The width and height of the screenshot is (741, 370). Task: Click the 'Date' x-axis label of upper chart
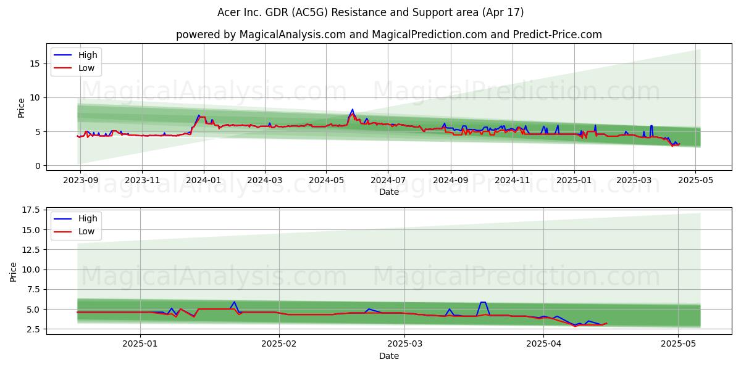click(x=389, y=192)
